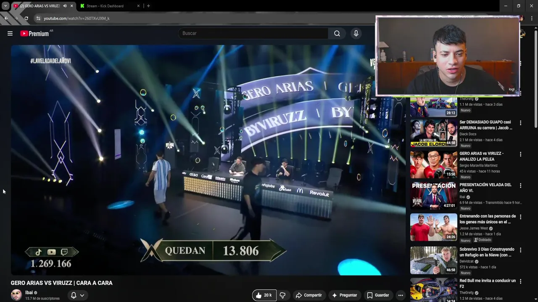538x302 pixels.
Task: Open Ibai's channel avatar
Action: (x=16, y=295)
